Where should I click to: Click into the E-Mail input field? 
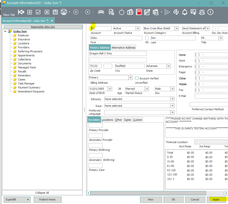(x=211, y=96)
